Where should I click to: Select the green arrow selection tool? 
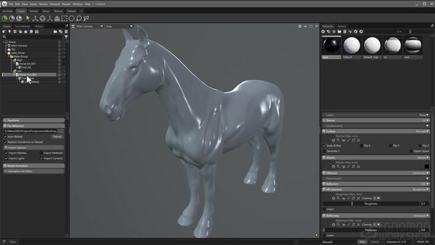click(x=28, y=18)
